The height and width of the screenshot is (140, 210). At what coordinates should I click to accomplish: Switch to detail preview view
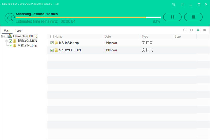(204, 30)
